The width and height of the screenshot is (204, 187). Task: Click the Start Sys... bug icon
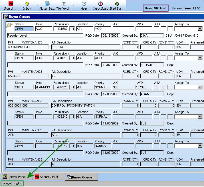coord(117,4)
